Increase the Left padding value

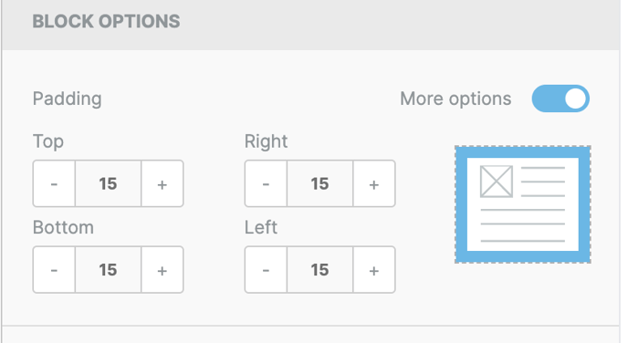click(x=374, y=270)
